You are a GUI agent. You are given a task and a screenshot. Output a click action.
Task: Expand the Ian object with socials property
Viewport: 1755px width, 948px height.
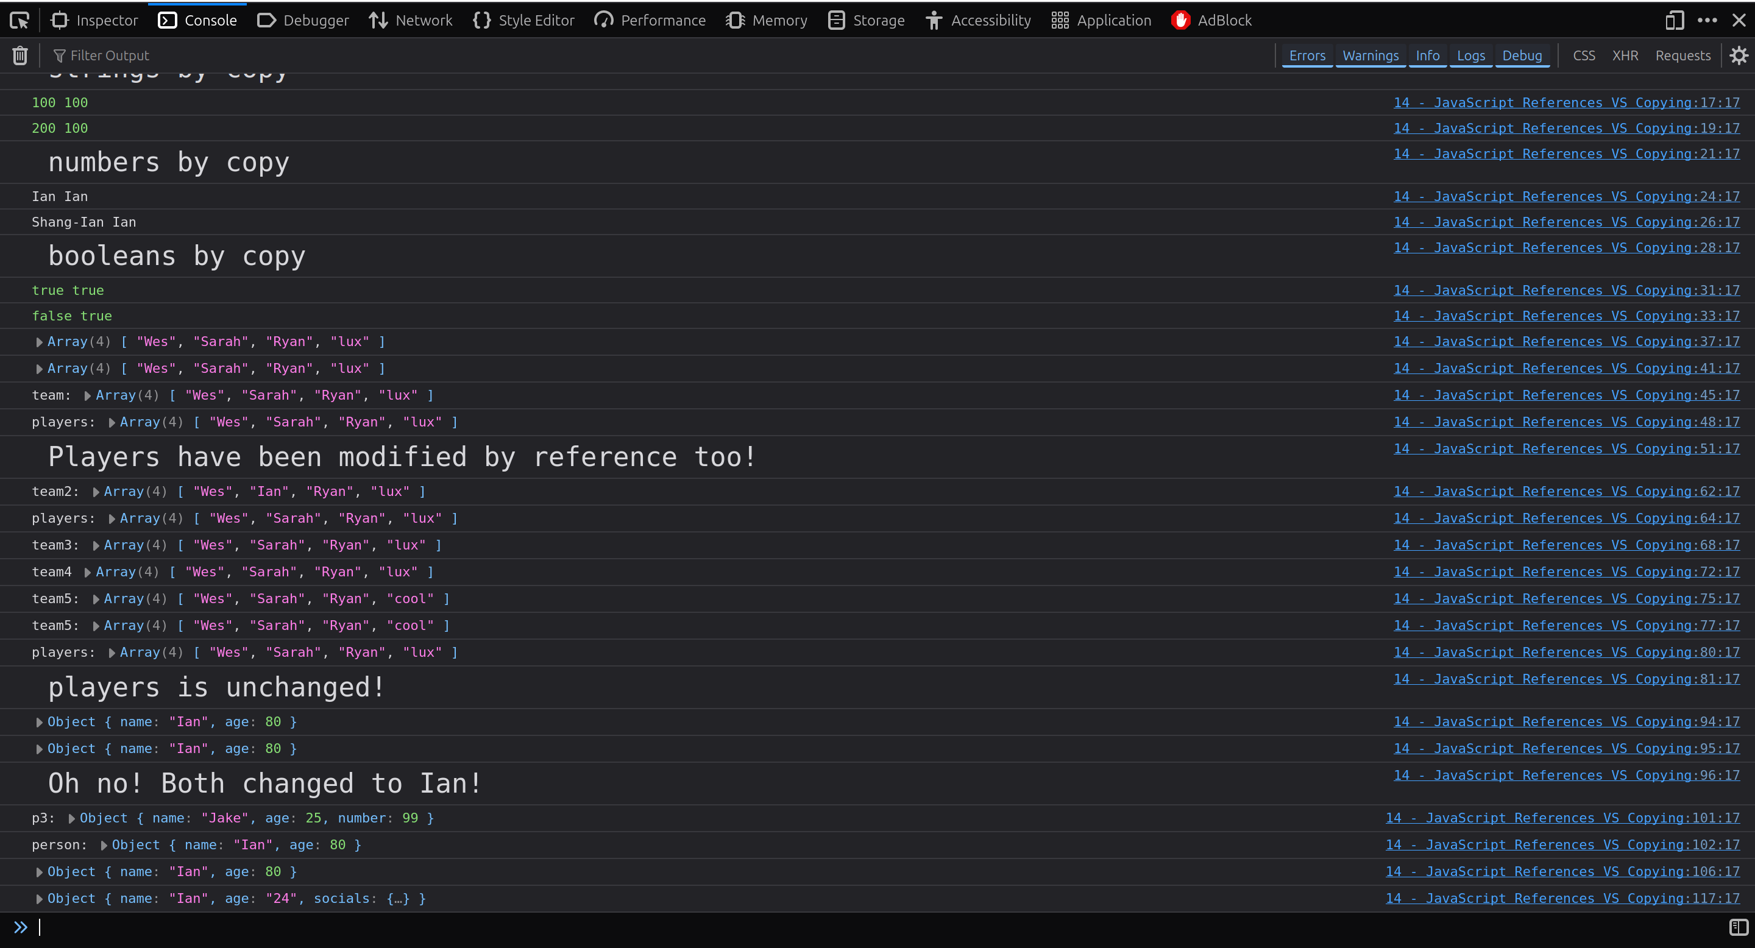click(x=39, y=898)
